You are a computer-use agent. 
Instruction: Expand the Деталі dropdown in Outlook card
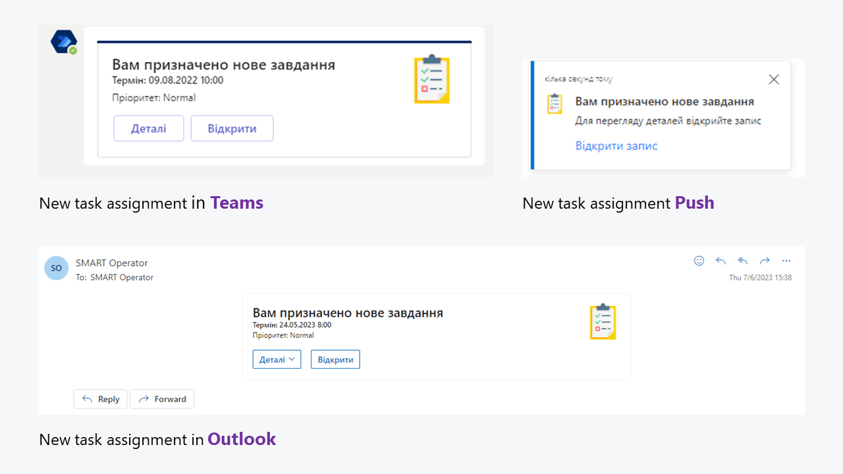coord(277,359)
